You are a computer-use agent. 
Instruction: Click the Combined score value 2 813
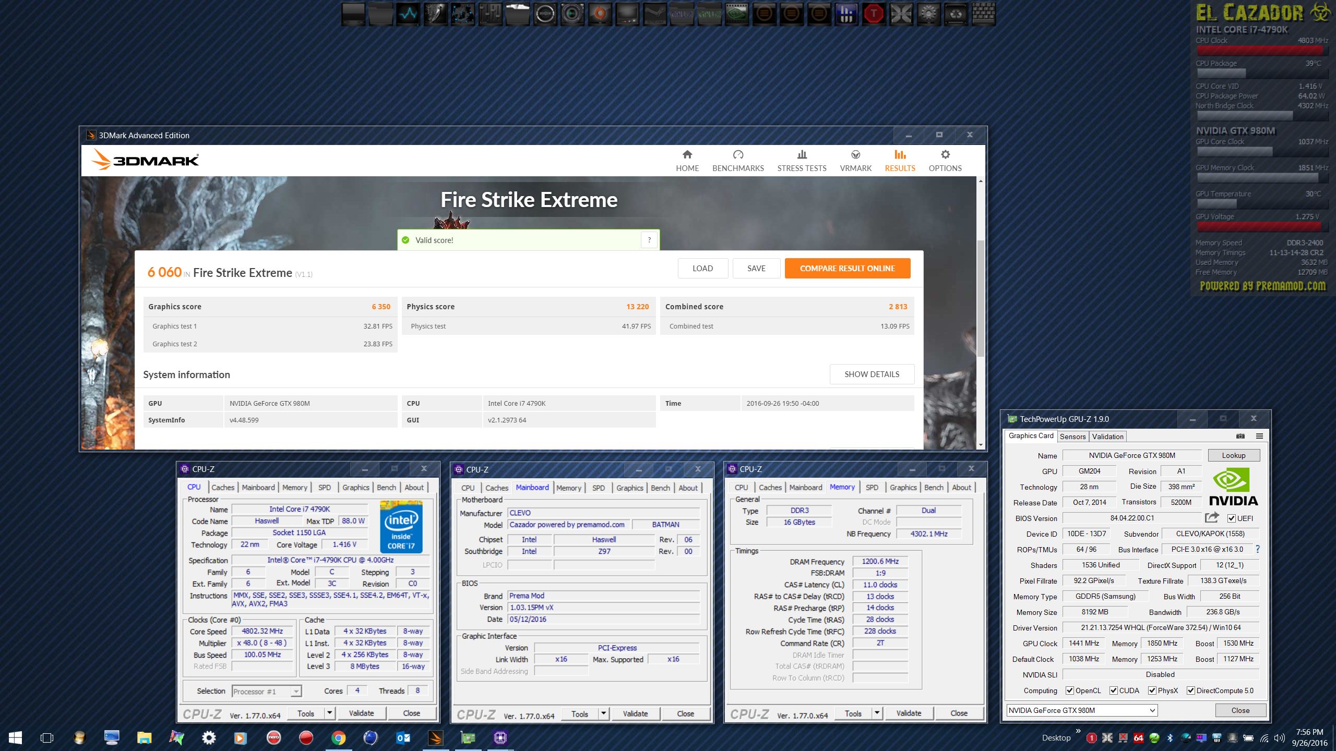898,307
